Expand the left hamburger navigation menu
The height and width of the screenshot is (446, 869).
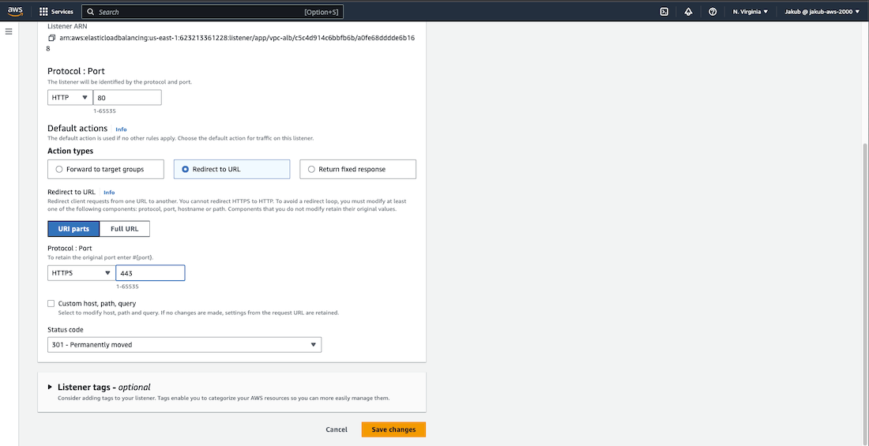[9, 32]
